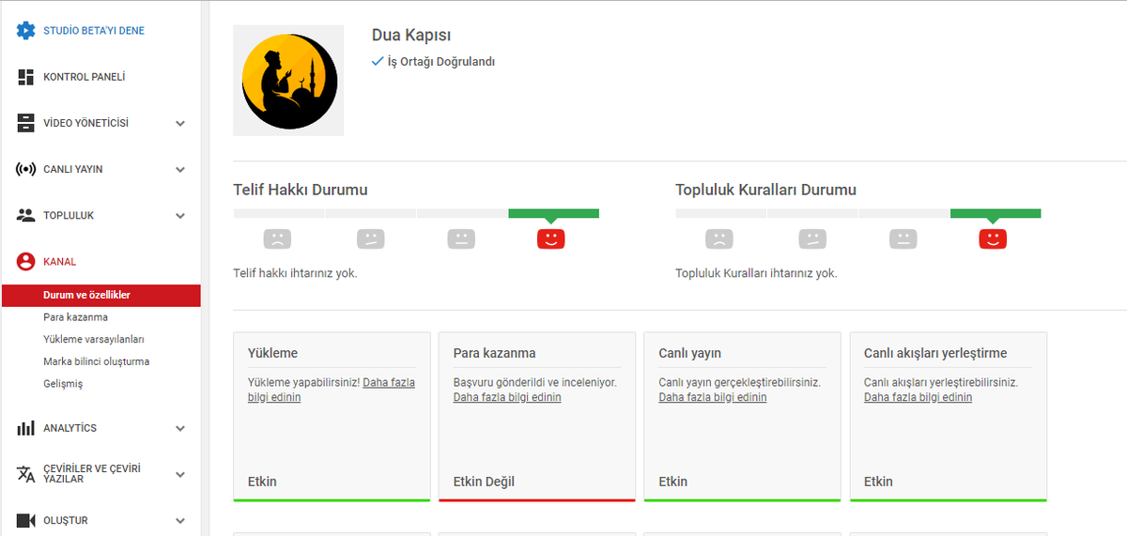This screenshot has width=1127, height=536.
Task: Expand the Çeviriler ve Çeviri Yazılar chevron
Action: coord(180,474)
